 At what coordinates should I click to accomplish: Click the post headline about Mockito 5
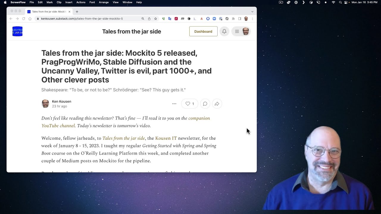pyautogui.click(x=127, y=66)
